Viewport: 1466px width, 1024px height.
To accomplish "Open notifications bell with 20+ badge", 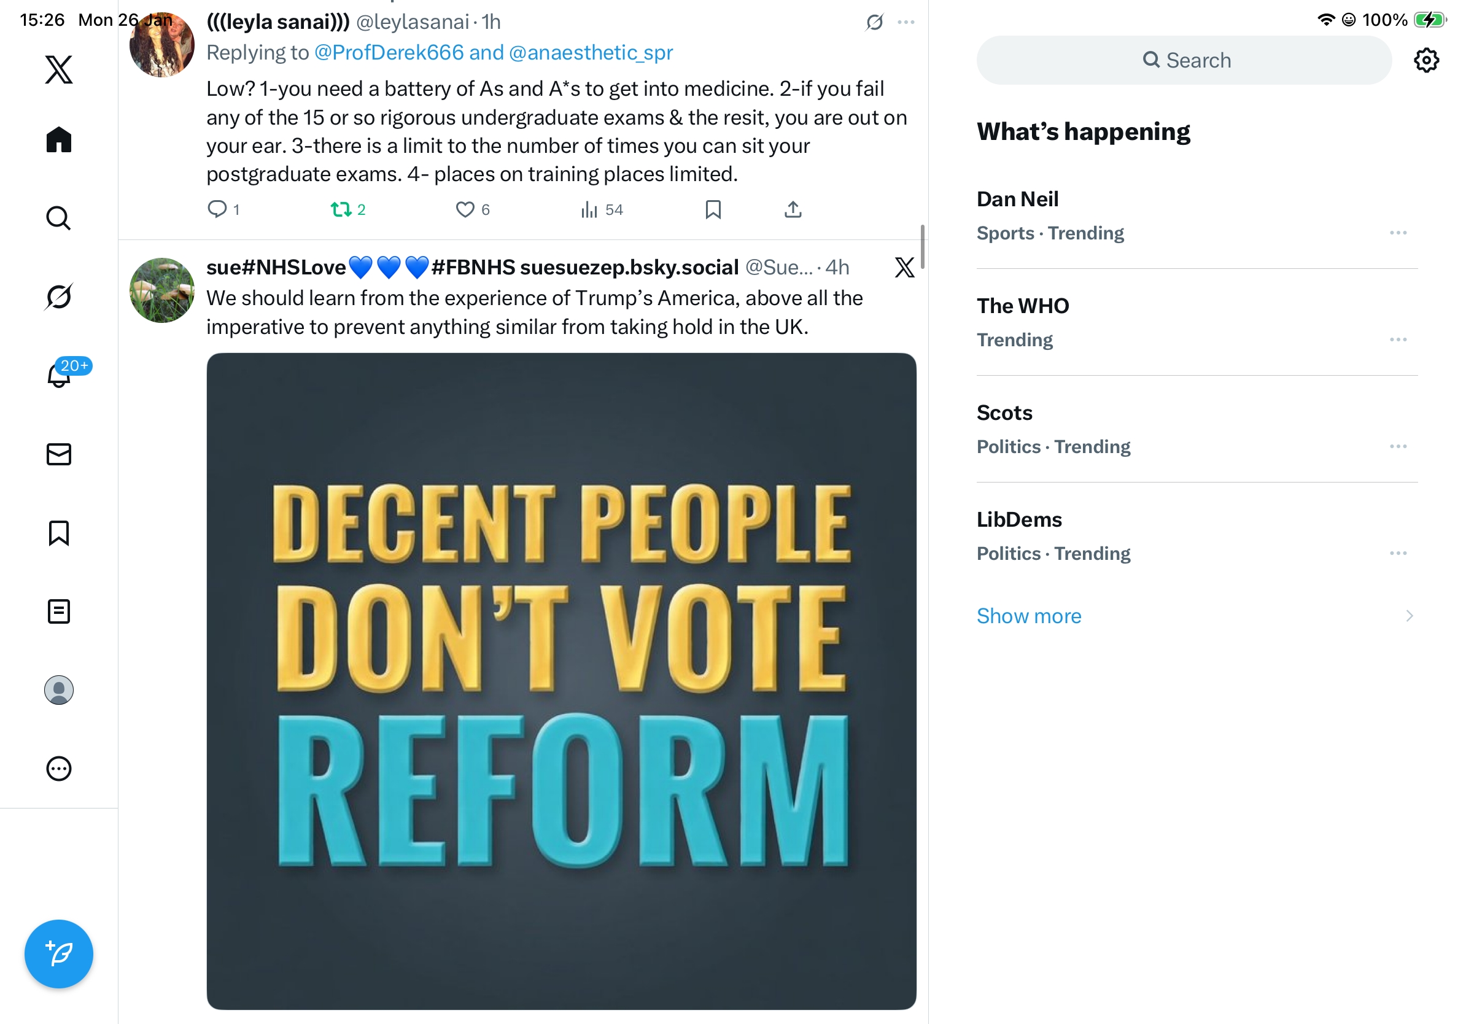I will click(59, 375).
